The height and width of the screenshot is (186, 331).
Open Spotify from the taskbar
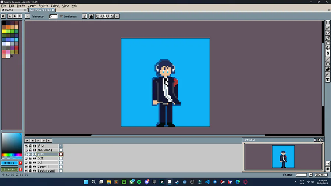[x=139, y=182]
